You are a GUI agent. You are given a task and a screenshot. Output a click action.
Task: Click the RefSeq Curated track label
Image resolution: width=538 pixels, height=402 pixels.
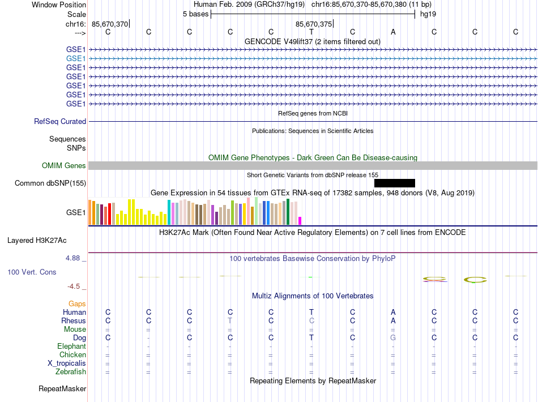(x=60, y=121)
